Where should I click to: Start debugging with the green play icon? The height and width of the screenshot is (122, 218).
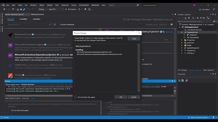66,9
